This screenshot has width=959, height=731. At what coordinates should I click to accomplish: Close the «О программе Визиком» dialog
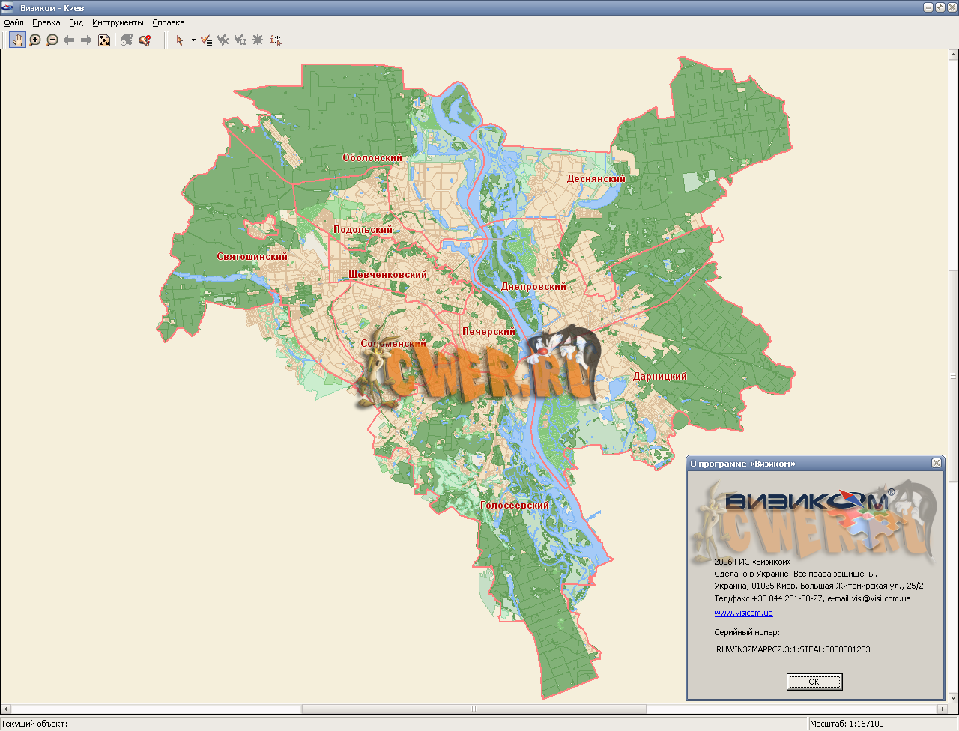tap(936, 464)
